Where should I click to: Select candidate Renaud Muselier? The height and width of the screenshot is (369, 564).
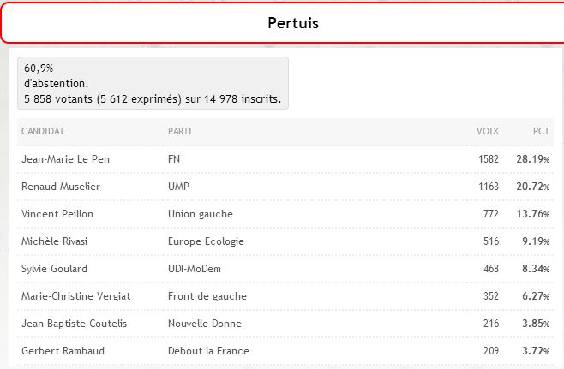click(61, 187)
